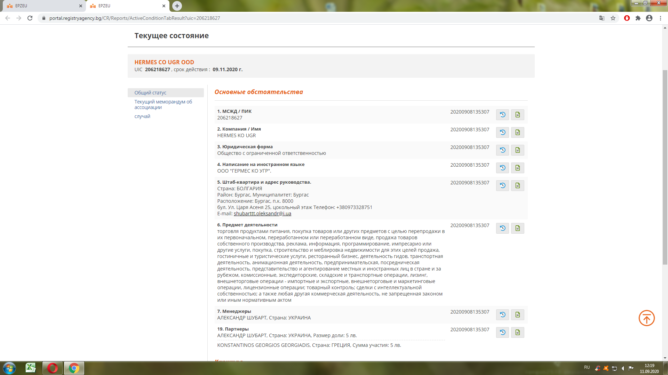Image resolution: width=668 pixels, height=375 pixels.
Task: Open document for Предмет деятельности row
Action: tap(517, 228)
